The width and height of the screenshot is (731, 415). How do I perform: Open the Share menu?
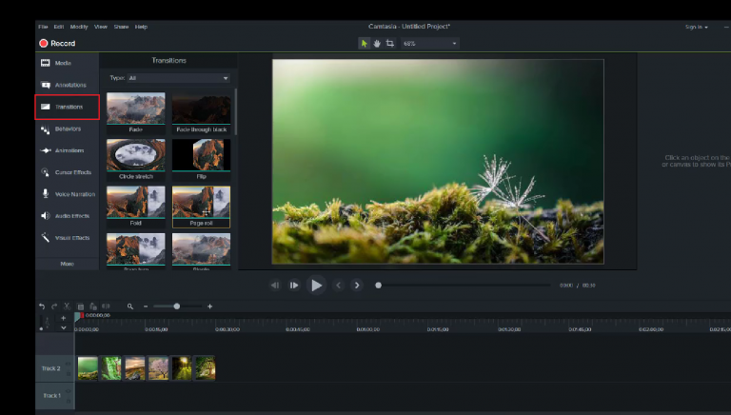click(x=121, y=27)
